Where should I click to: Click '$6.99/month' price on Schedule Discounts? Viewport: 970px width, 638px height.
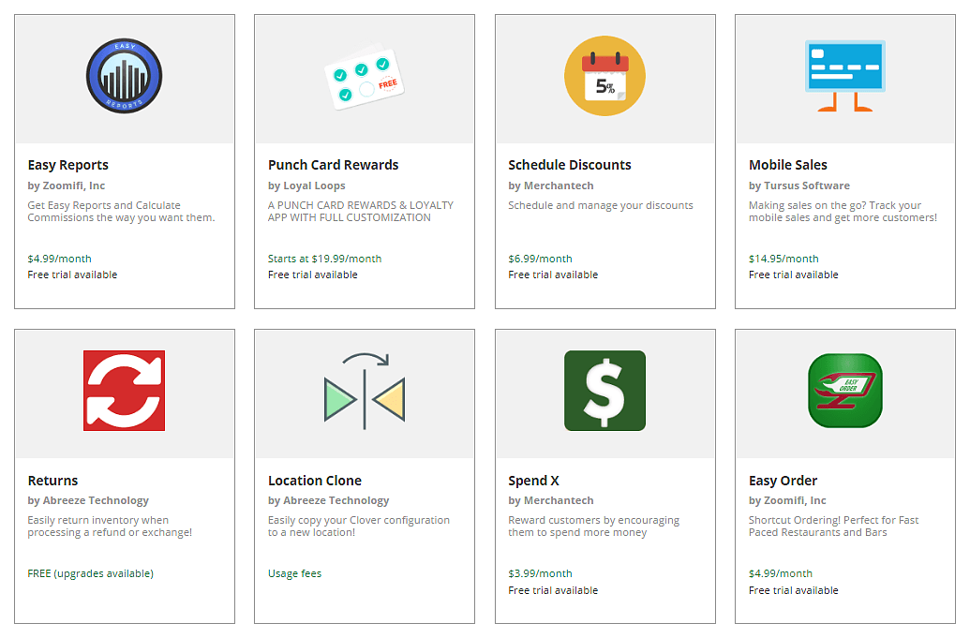(540, 259)
